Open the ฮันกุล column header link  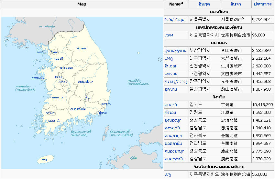(204, 4)
